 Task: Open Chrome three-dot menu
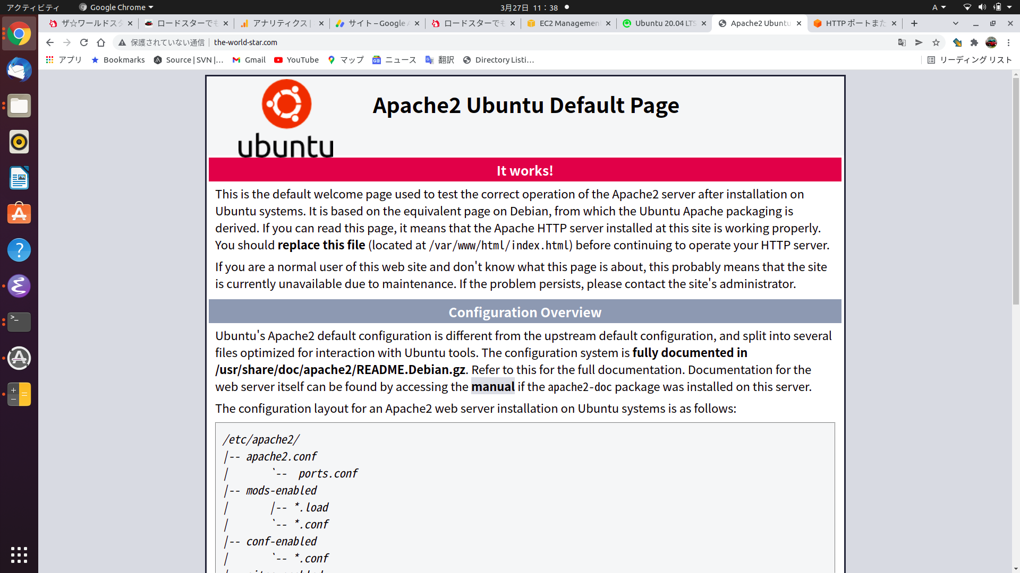1008,42
